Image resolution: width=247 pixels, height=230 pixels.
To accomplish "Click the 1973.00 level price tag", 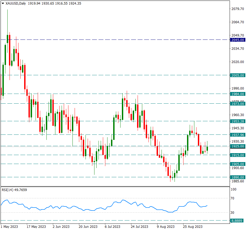I will pyautogui.click(x=237, y=104).
